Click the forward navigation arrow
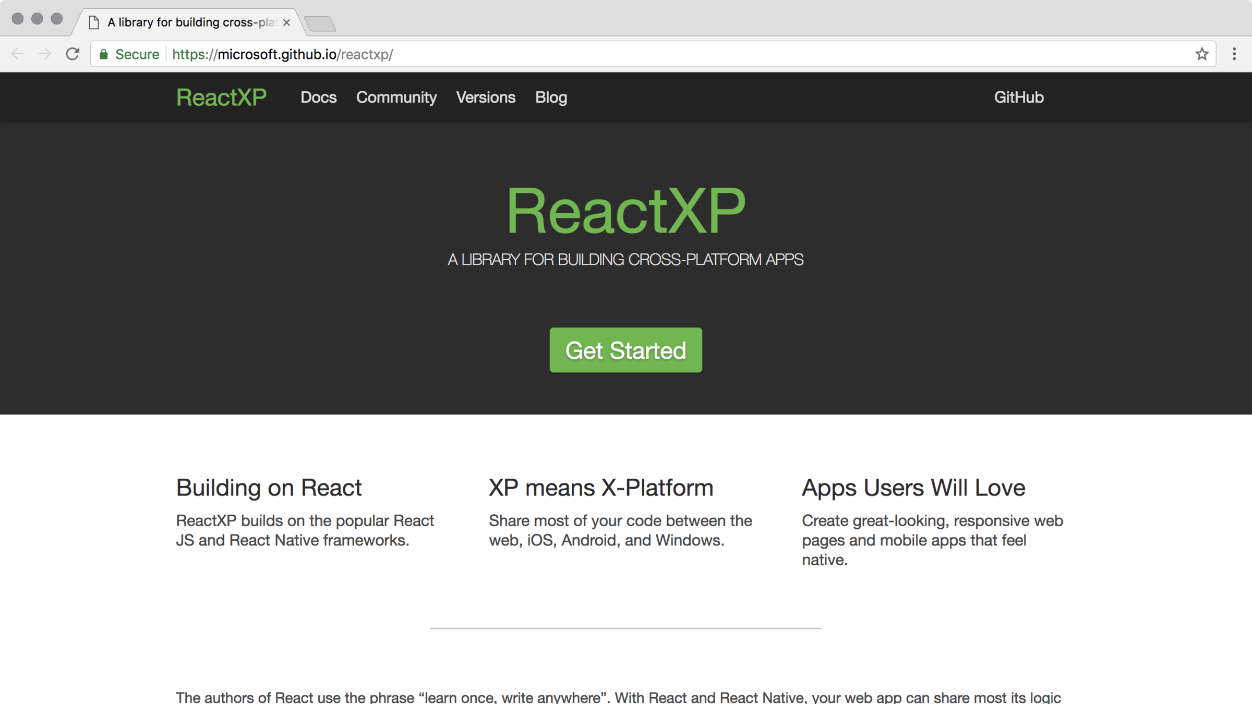Image resolution: width=1252 pixels, height=704 pixels. pyautogui.click(x=45, y=54)
